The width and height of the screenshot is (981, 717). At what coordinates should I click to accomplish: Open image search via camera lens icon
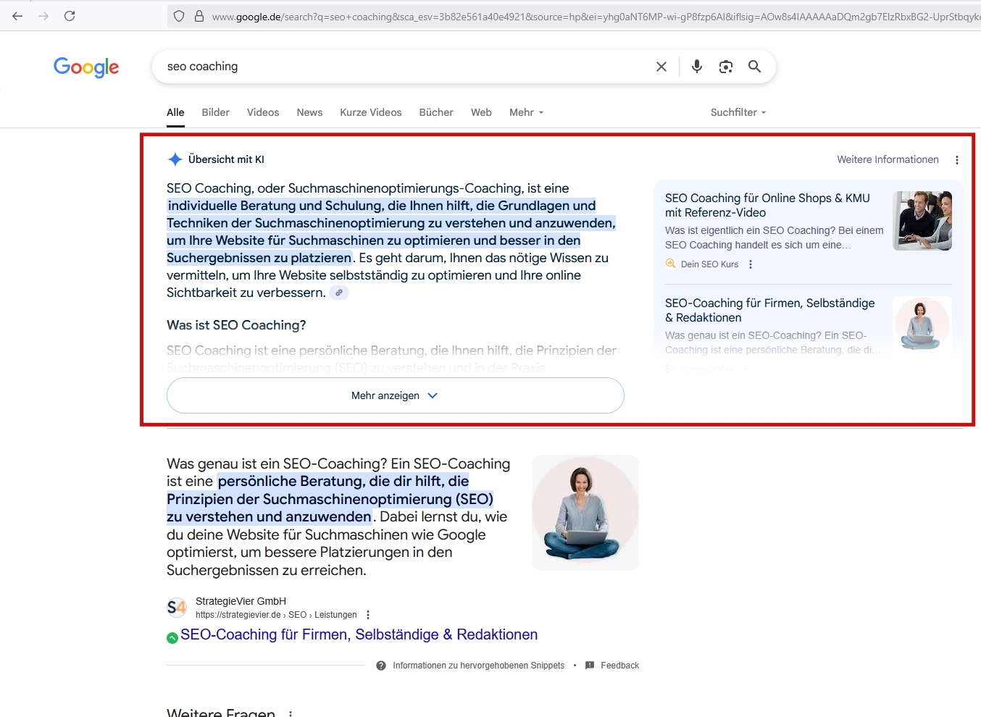click(x=725, y=67)
